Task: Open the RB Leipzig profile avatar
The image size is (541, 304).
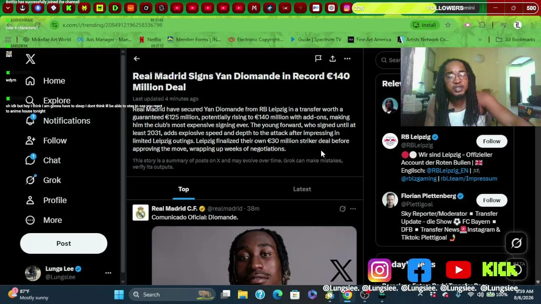Action: pyautogui.click(x=390, y=141)
